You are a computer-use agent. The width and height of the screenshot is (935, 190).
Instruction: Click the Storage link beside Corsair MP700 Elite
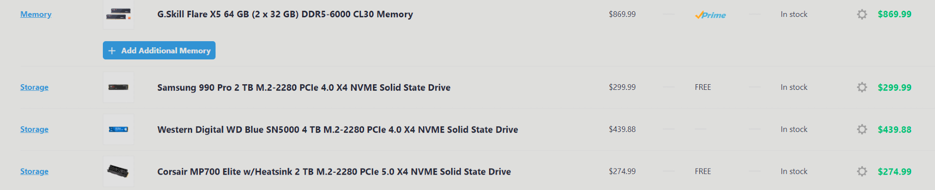click(34, 172)
